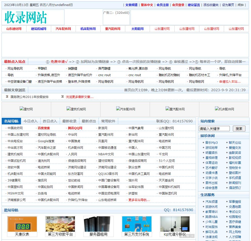The image size is (251, 241).
Task: Open the 音乐Mp3 category
Action: tap(211, 142)
